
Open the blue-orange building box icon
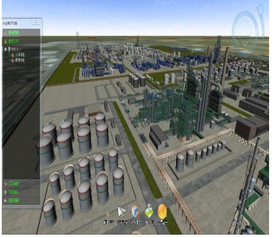tap(135, 211)
